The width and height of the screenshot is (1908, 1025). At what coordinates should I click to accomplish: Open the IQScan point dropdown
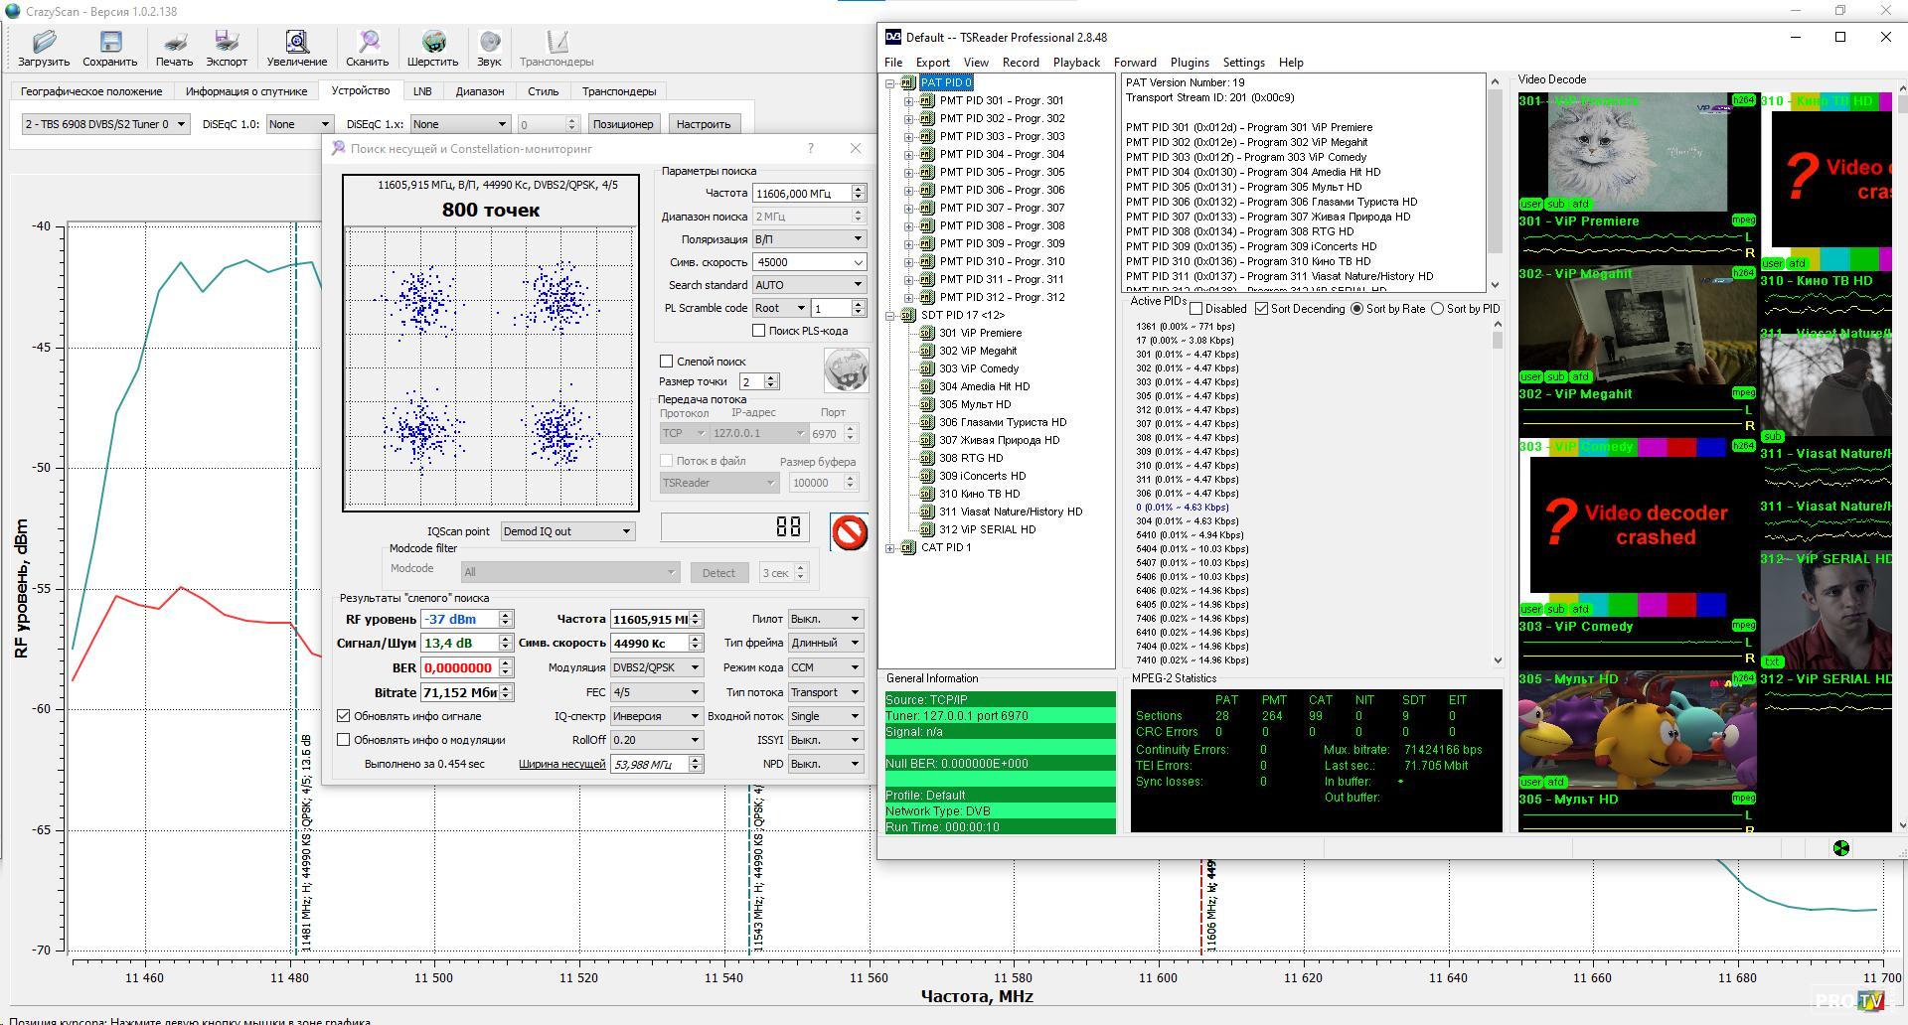567,531
